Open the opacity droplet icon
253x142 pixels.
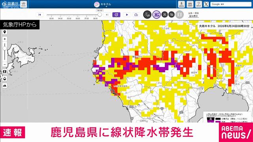click(5, 78)
